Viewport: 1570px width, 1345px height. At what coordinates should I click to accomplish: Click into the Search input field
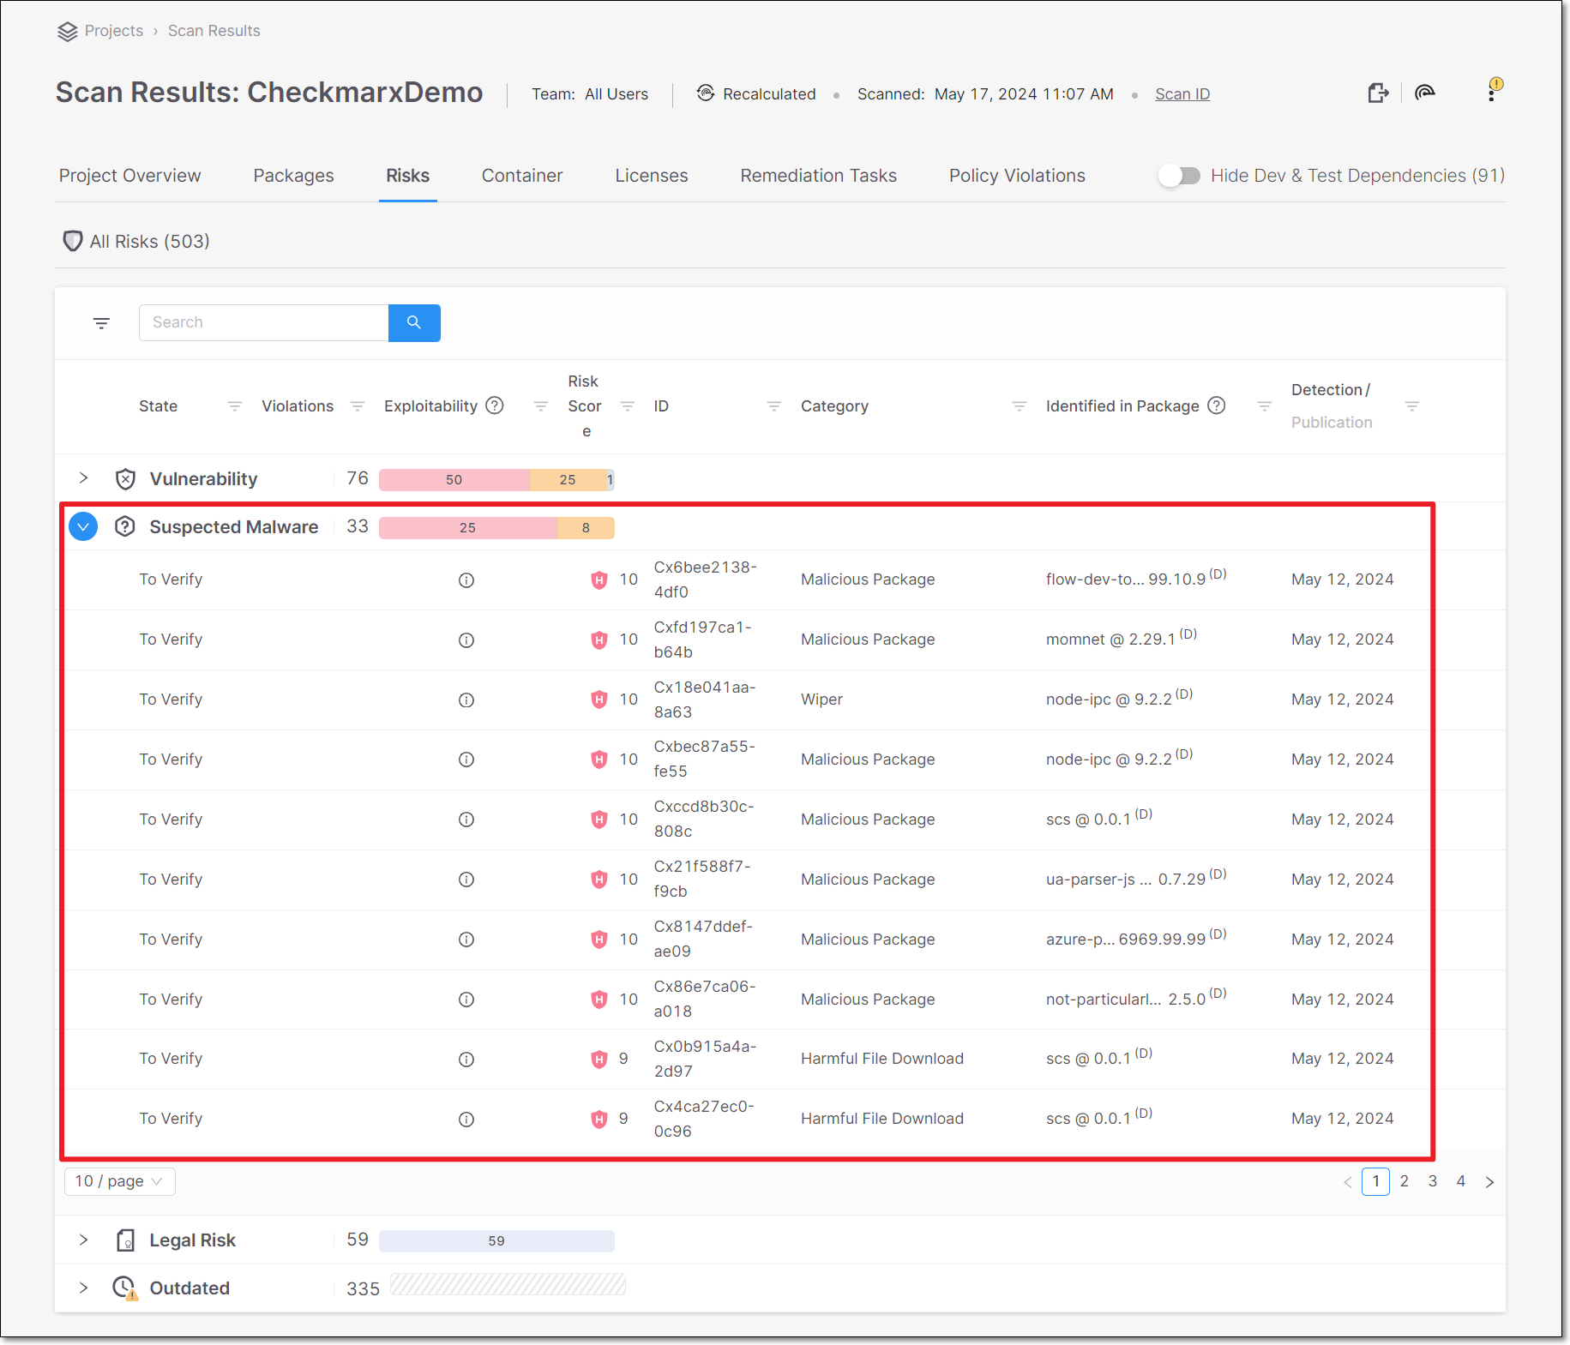point(264,323)
